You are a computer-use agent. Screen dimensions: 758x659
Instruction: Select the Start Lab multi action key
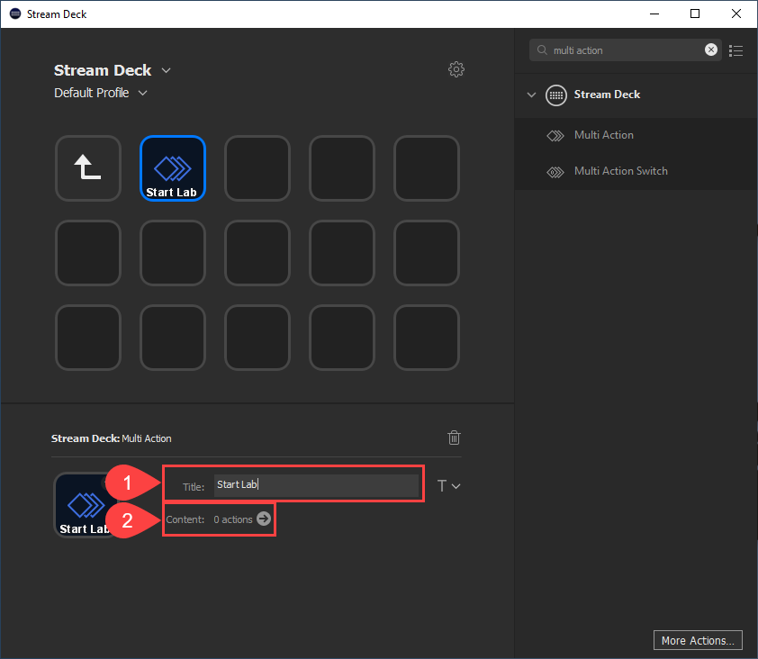[173, 168]
